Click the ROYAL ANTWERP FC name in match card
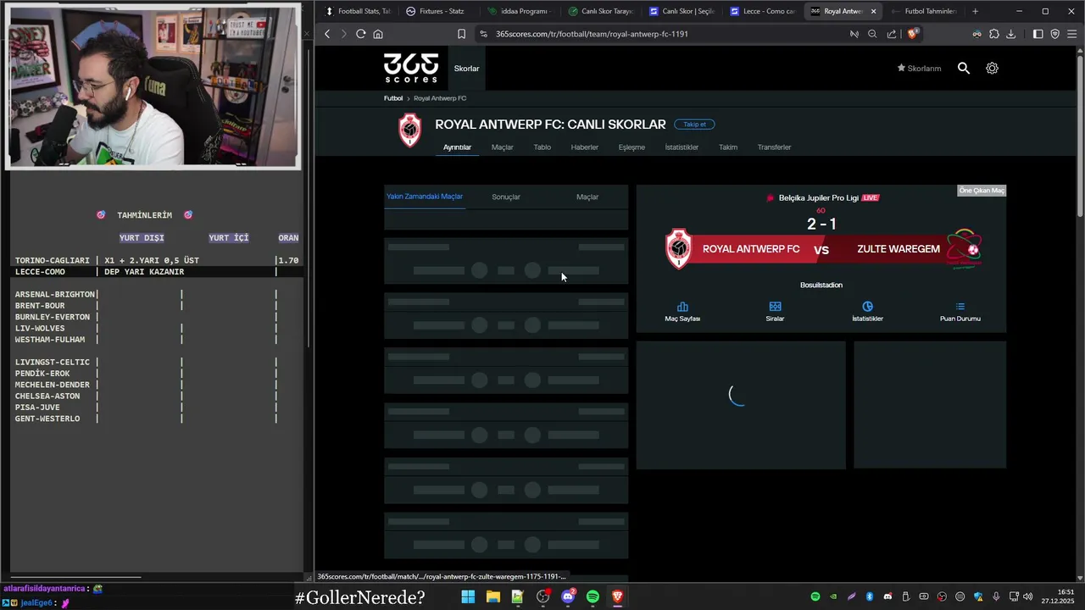 click(x=751, y=249)
